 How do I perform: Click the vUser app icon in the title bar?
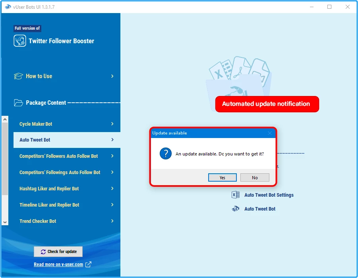coord(8,7)
